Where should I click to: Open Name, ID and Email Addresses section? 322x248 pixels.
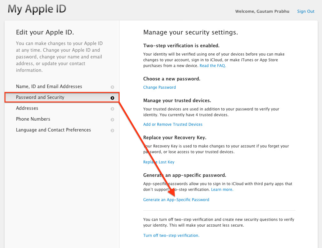[49, 86]
